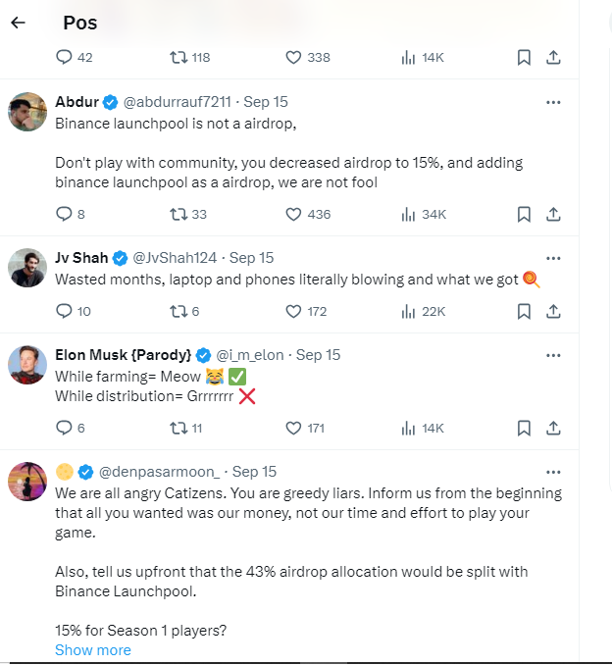
Task: Repost Abdur's post with 33 reposts
Action: tap(178, 214)
